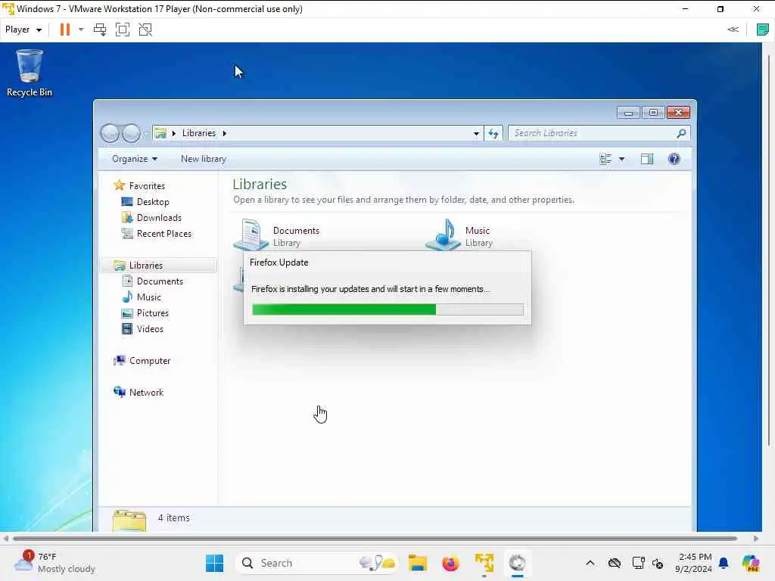Click the Firefox Update dialog title
The width and height of the screenshot is (775, 581).
tap(279, 263)
